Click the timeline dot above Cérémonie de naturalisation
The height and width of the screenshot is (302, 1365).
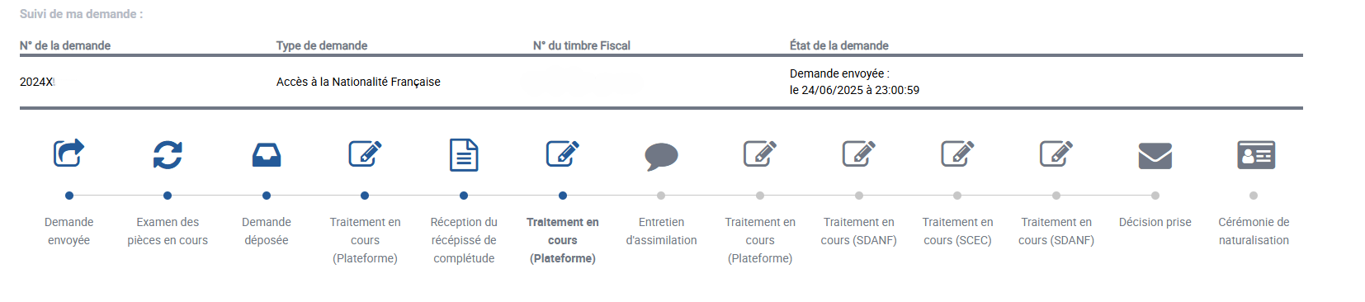point(1254,196)
